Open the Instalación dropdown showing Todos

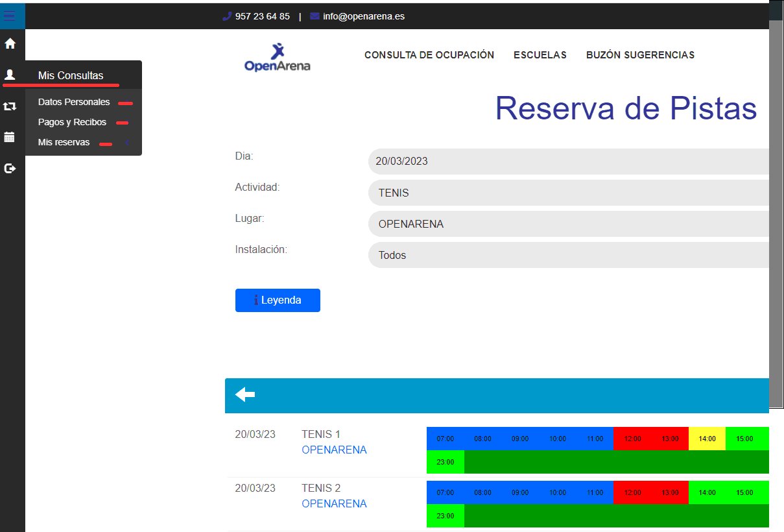tap(569, 255)
